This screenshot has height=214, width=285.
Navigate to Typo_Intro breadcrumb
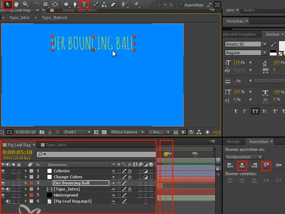click(19, 17)
